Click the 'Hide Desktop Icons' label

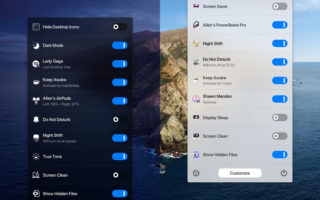point(61,27)
